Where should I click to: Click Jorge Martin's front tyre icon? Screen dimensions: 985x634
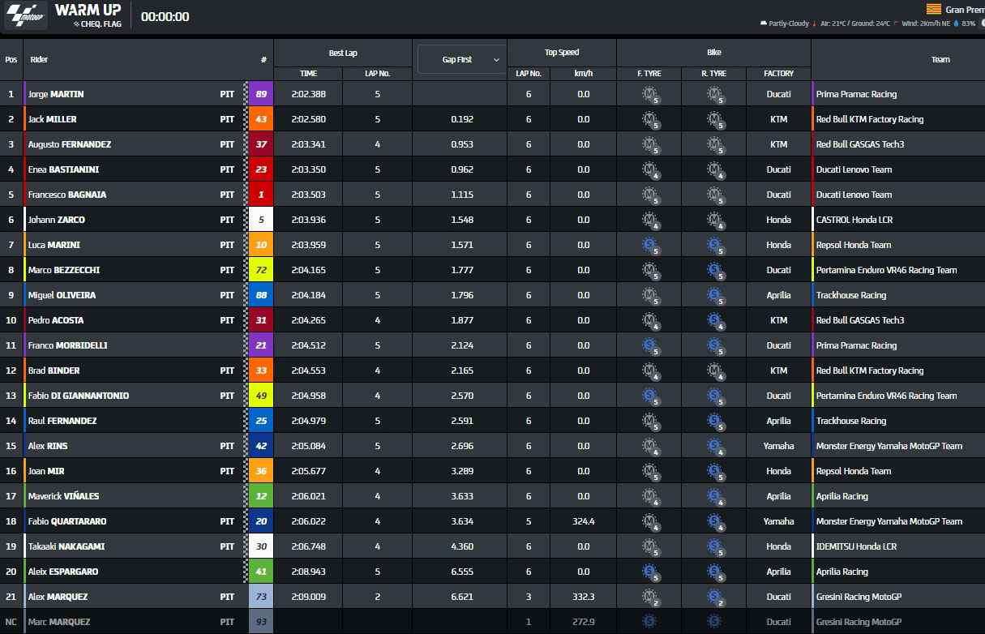coord(649,95)
